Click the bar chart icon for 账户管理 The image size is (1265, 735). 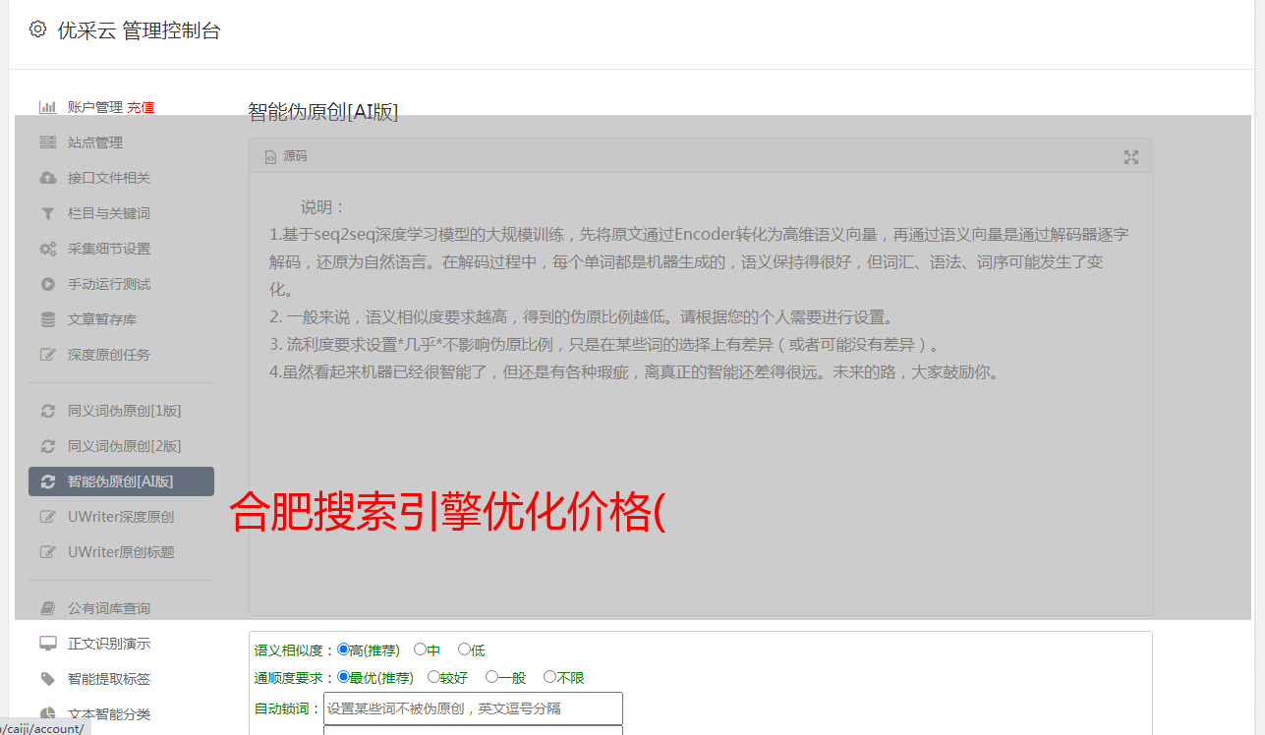tap(47, 107)
